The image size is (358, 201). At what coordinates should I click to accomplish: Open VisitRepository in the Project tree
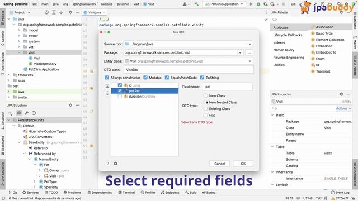point(45,64)
